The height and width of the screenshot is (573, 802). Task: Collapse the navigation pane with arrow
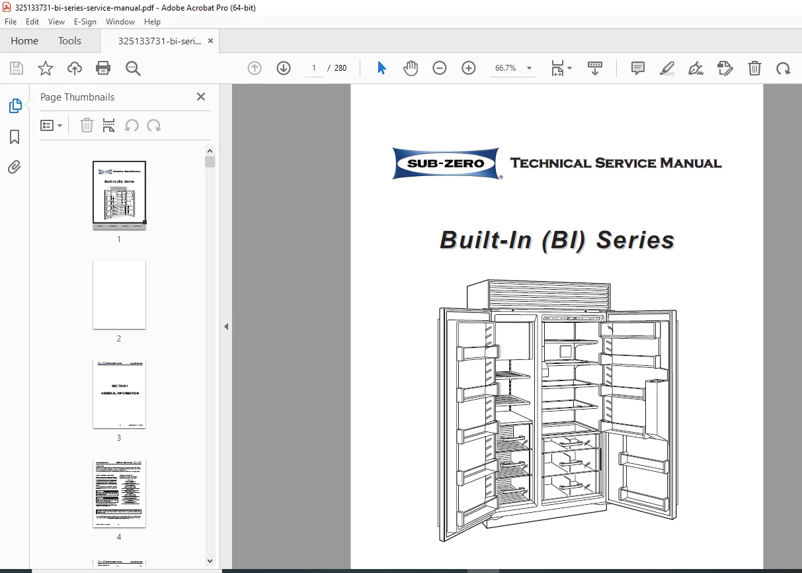(225, 326)
